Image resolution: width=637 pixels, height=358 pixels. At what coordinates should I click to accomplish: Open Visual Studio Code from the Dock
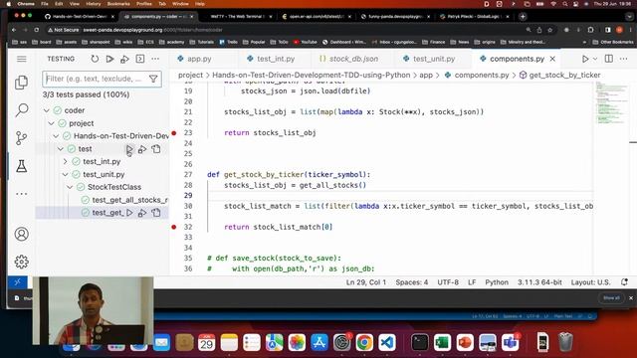[387, 342]
